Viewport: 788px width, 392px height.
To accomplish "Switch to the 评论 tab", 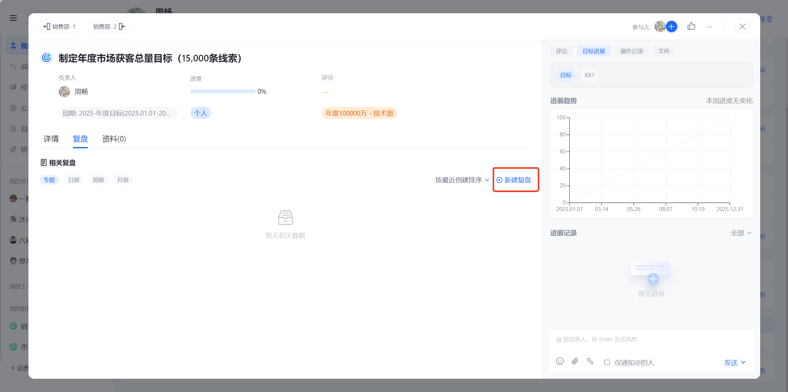I will (x=562, y=51).
